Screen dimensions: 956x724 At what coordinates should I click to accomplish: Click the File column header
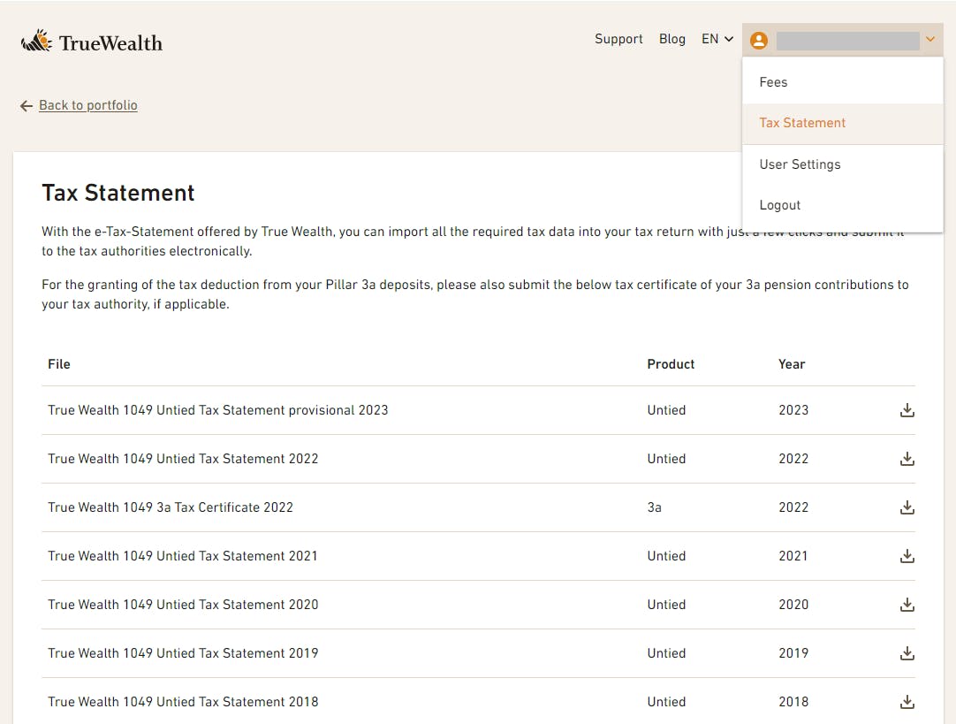(x=59, y=364)
